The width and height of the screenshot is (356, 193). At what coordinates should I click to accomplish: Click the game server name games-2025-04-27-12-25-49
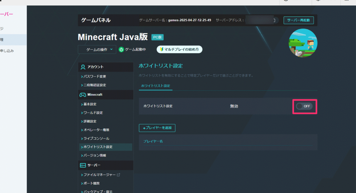pyautogui.click(x=189, y=20)
